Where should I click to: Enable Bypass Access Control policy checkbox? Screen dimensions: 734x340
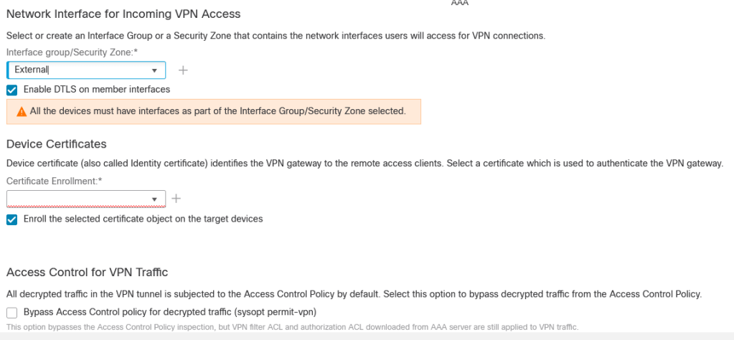click(11, 312)
